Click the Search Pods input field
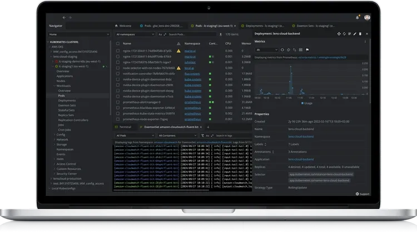 [x=192, y=34]
